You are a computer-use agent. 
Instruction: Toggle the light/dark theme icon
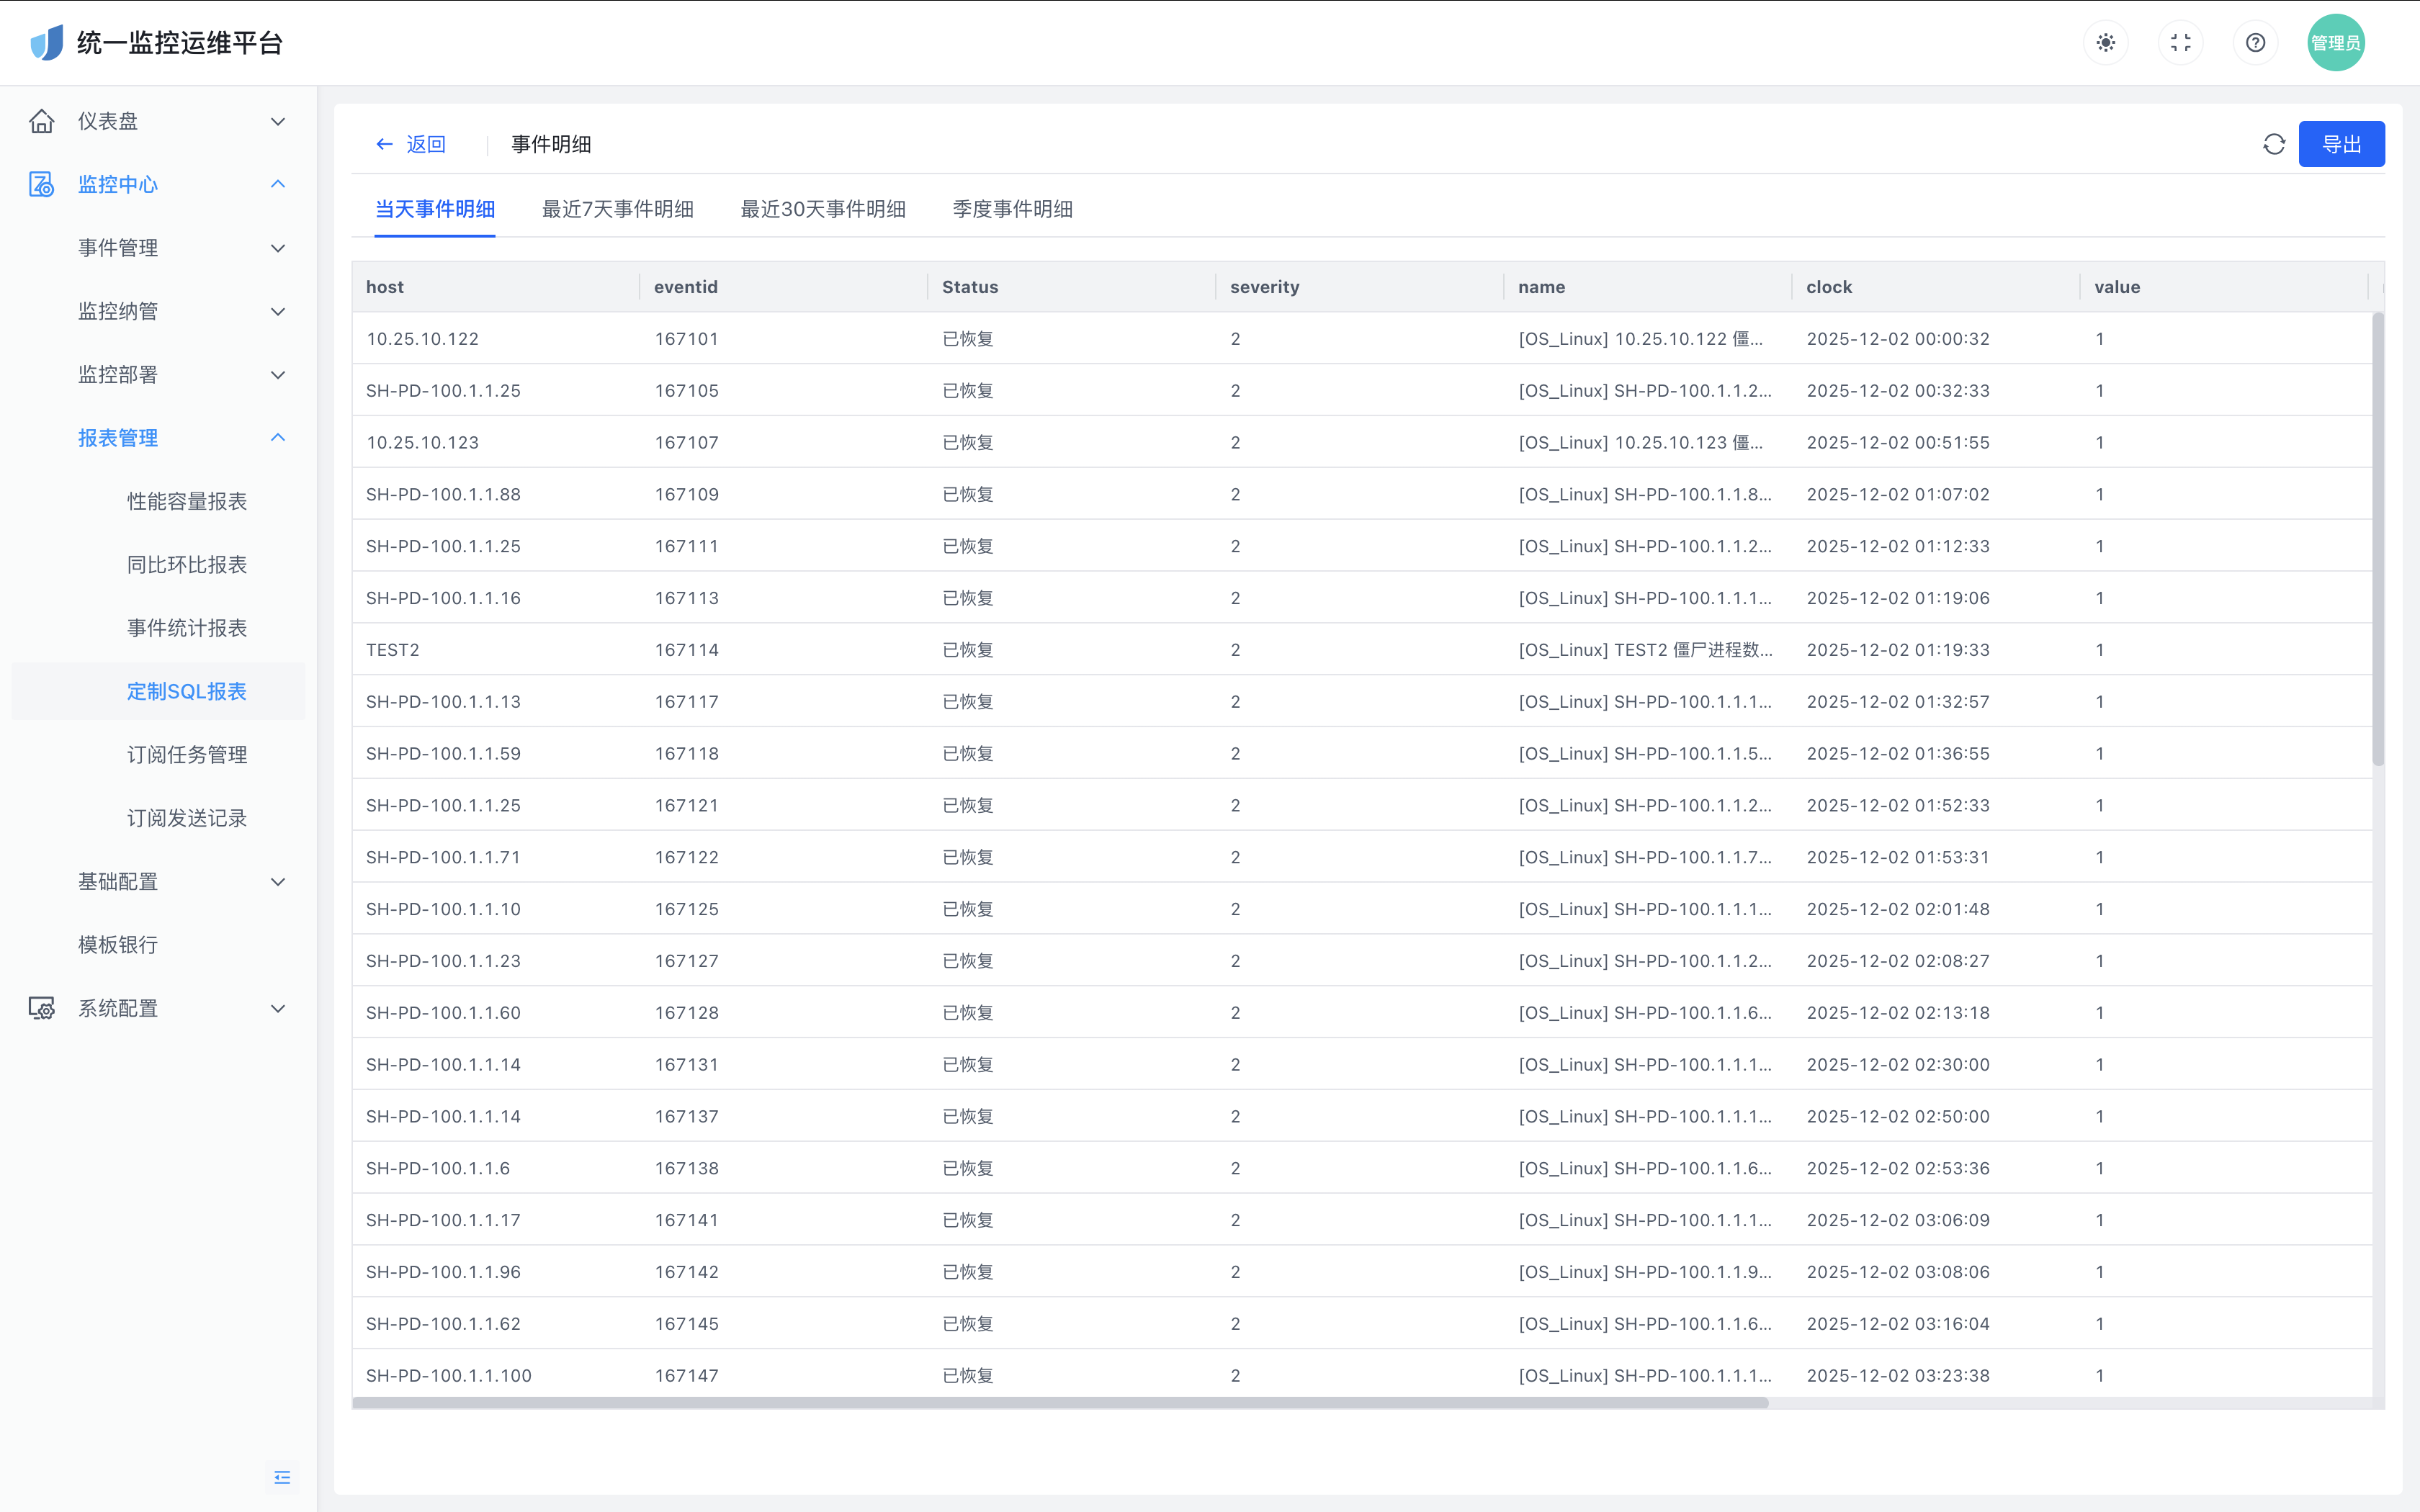[x=2105, y=43]
